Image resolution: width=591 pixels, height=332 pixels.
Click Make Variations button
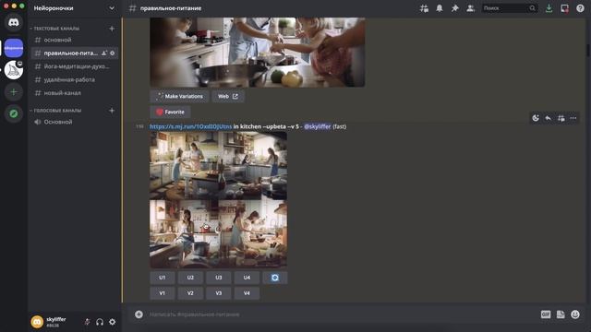pos(179,96)
